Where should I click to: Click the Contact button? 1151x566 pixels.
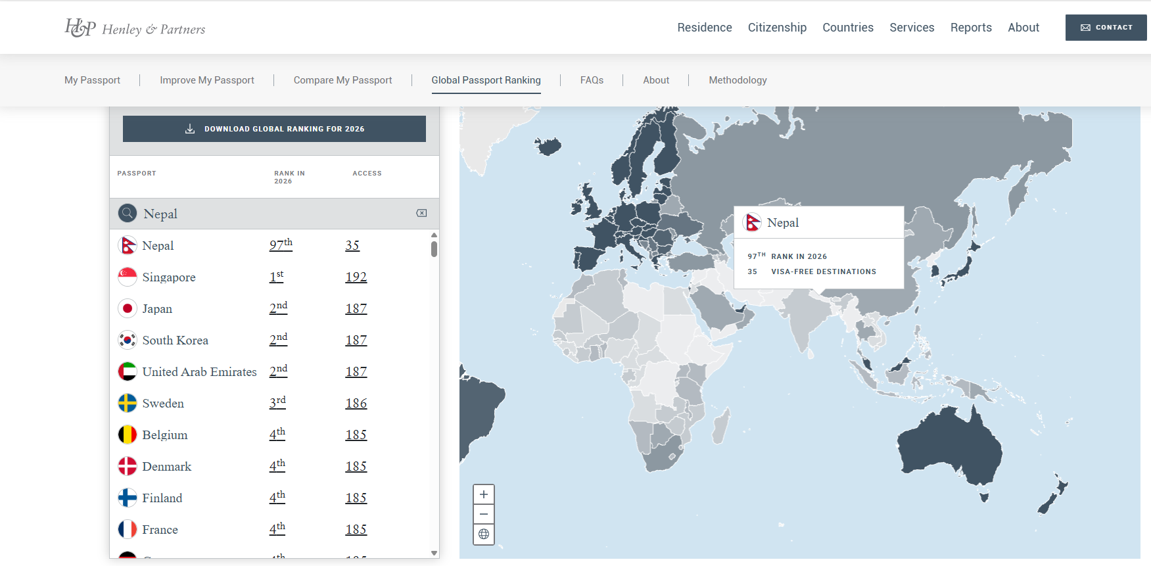(1106, 28)
